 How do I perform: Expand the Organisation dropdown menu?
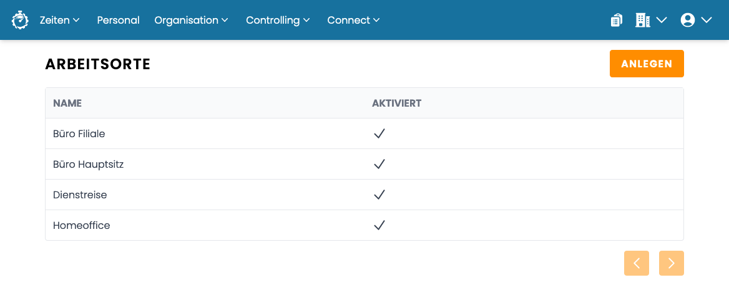click(x=192, y=20)
